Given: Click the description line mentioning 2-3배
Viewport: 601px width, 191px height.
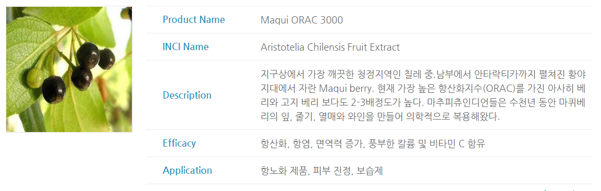Looking at the screenshot, I should pyautogui.click(x=423, y=103).
